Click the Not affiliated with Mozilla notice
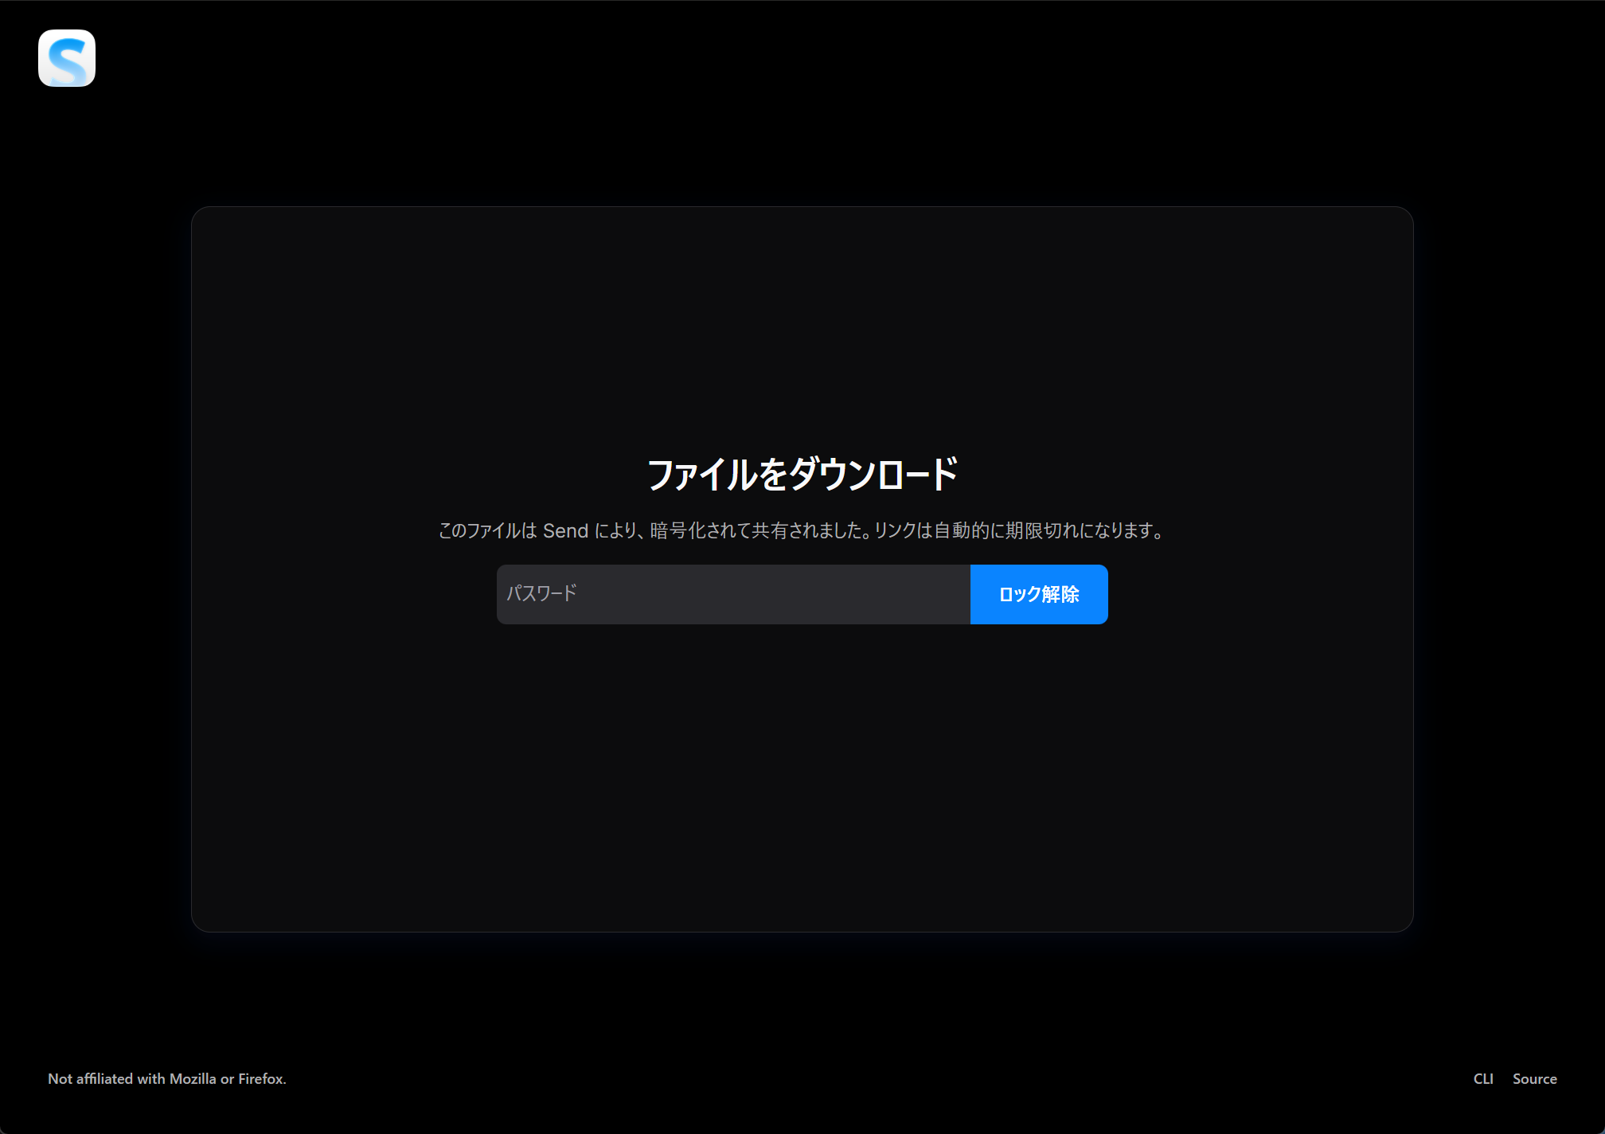 (x=167, y=1078)
